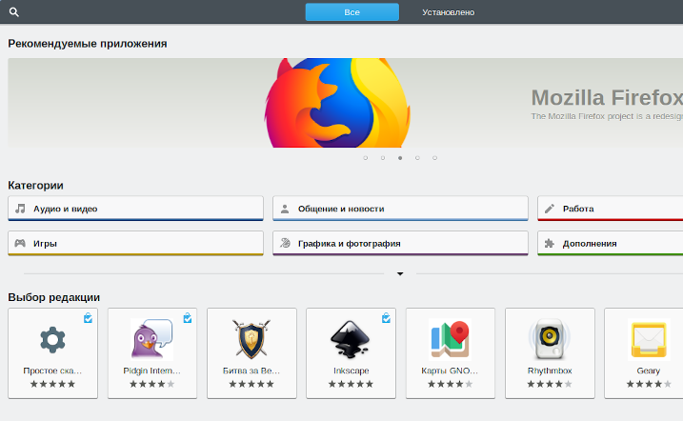The image size is (683, 421).
Task: Click the puzzle piece icon for Дополнения
Action: click(550, 244)
